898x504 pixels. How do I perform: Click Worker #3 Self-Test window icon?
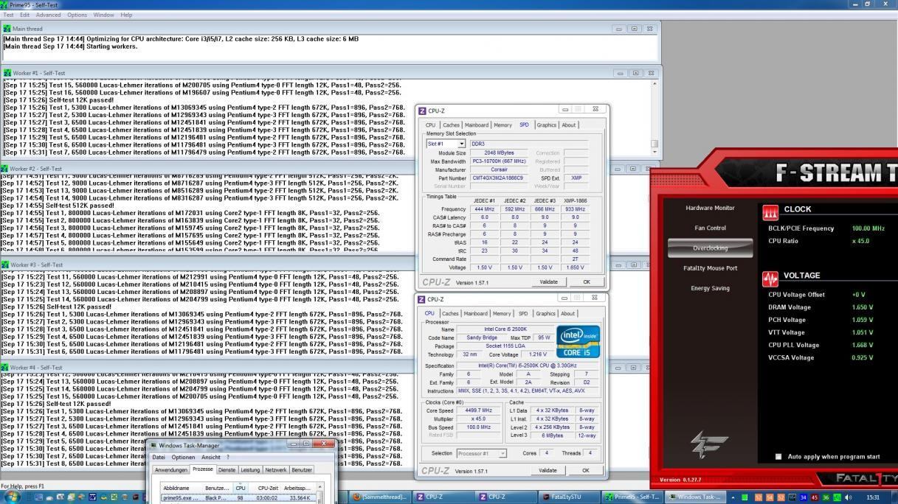6,265
